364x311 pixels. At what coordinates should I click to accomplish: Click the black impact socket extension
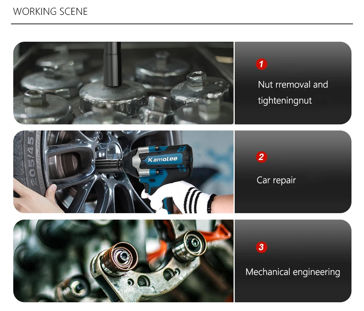pos(113,64)
